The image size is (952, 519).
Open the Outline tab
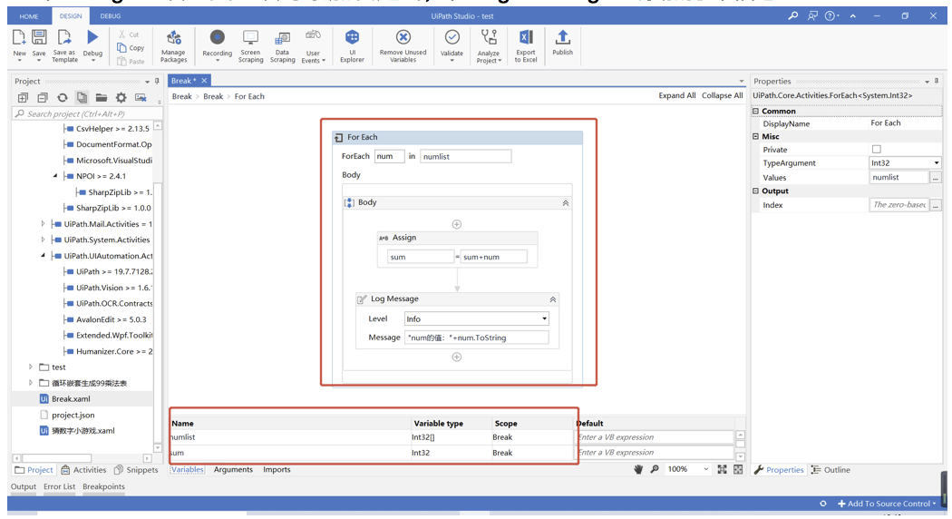point(831,470)
